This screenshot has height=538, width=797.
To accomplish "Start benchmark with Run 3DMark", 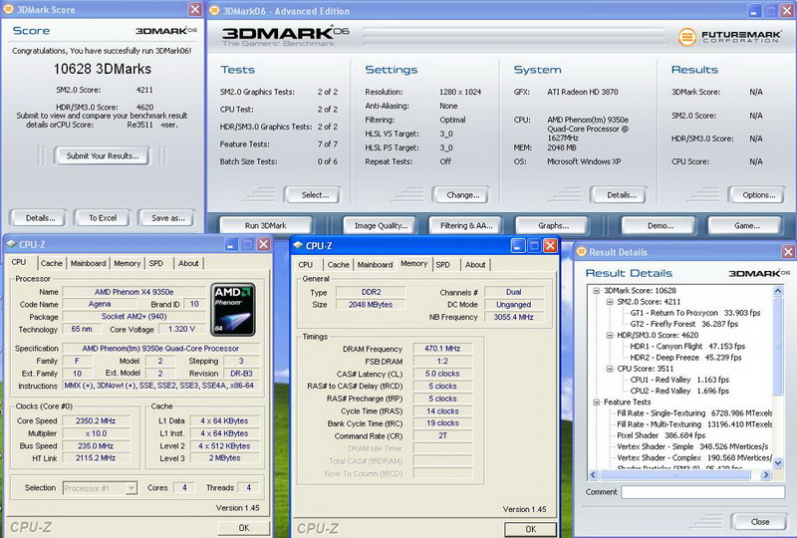I will [x=265, y=226].
